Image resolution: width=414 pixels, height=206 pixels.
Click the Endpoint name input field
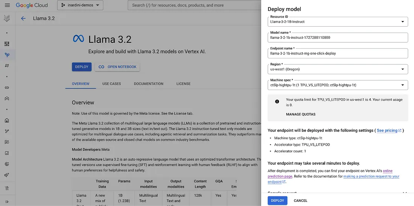(x=338, y=53)
